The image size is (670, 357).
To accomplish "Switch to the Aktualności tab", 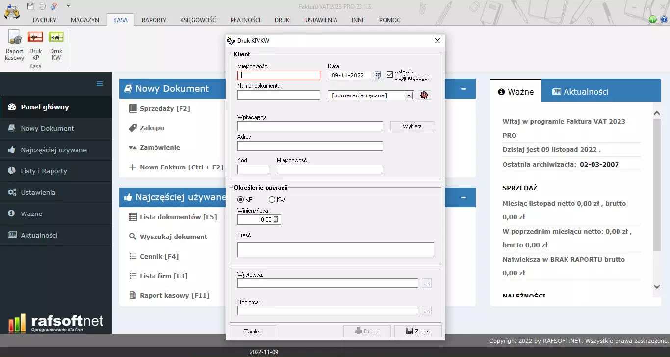I will (580, 92).
